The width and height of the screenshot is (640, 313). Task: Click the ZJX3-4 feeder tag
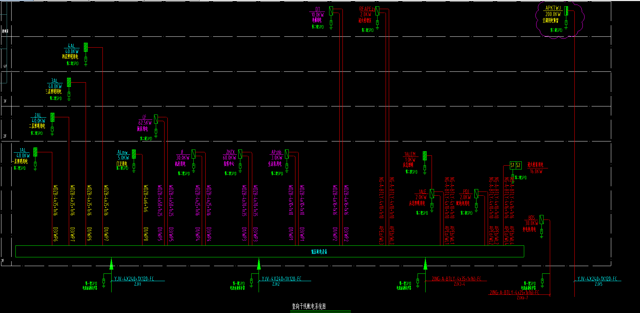point(459,284)
